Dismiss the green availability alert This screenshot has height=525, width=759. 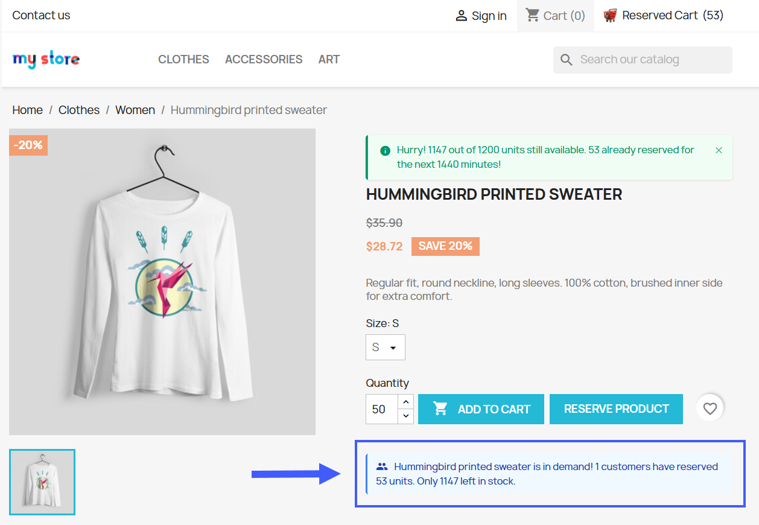pyautogui.click(x=719, y=150)
